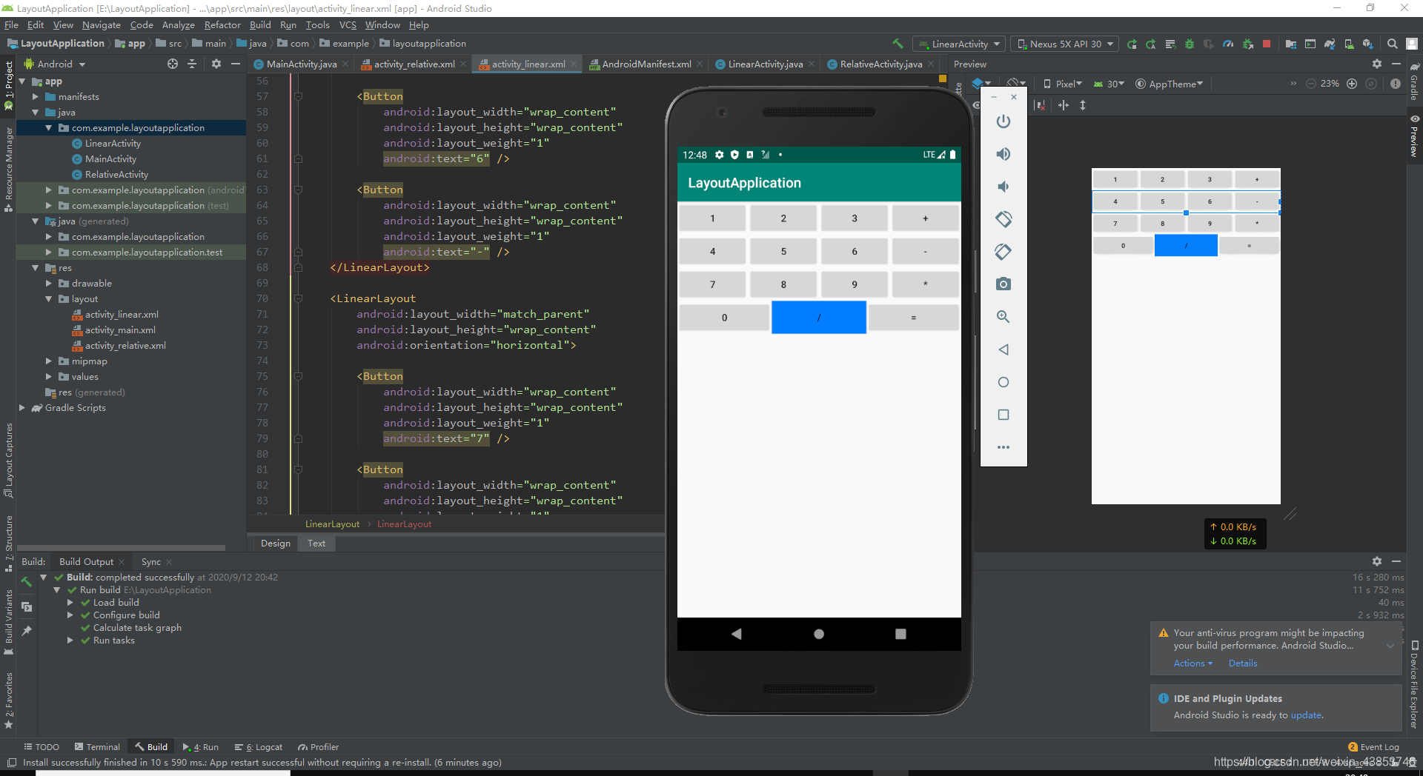
Task: Open the VCS menu
Action: 348,25
